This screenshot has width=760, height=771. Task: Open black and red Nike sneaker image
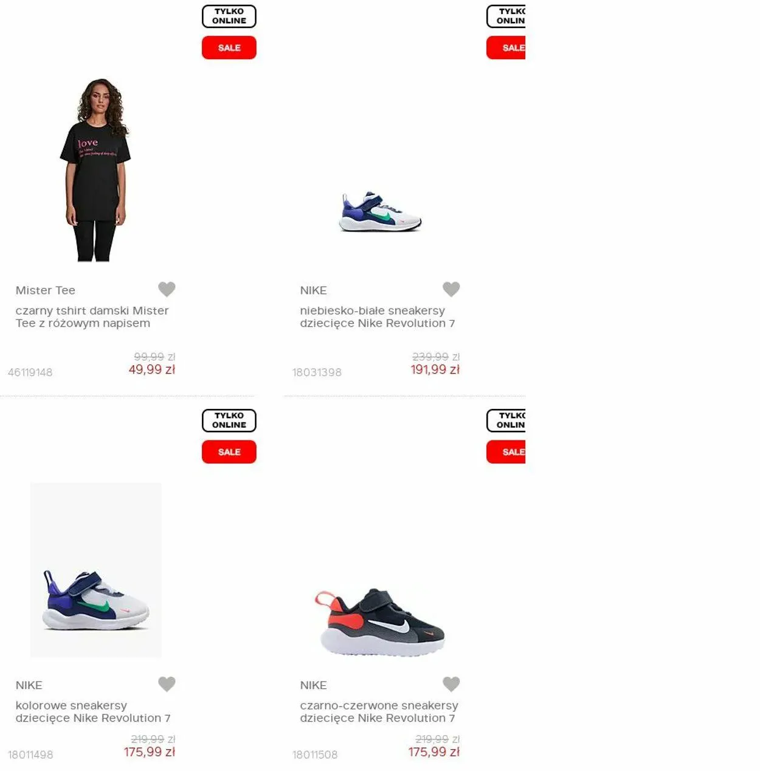tap(380, 622)
